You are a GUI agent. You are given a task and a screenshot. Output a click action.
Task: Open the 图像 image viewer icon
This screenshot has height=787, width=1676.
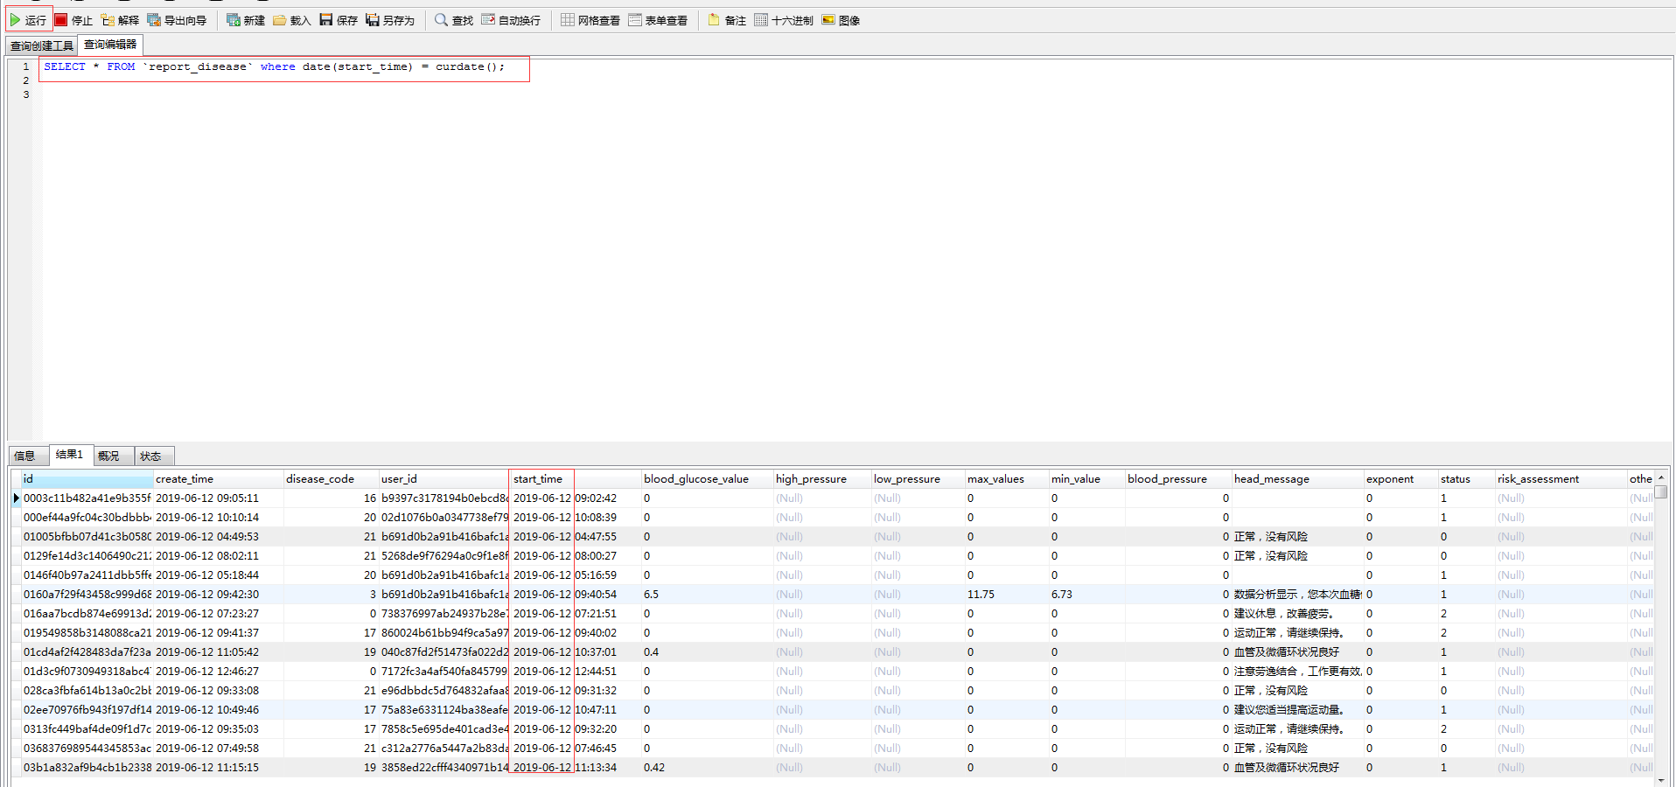[841, 19]
